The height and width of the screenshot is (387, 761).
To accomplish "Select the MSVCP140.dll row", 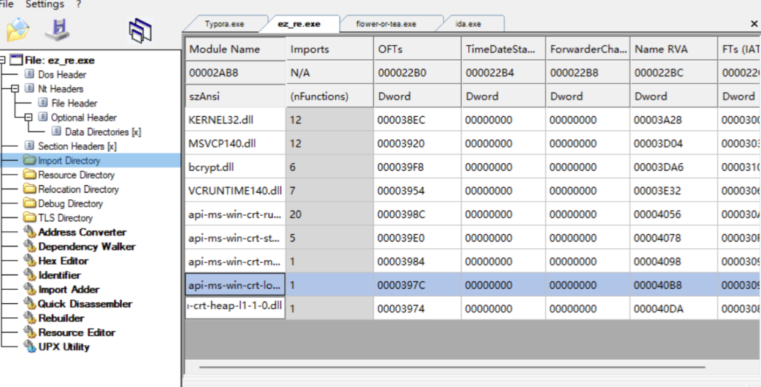I will [472, 143].
